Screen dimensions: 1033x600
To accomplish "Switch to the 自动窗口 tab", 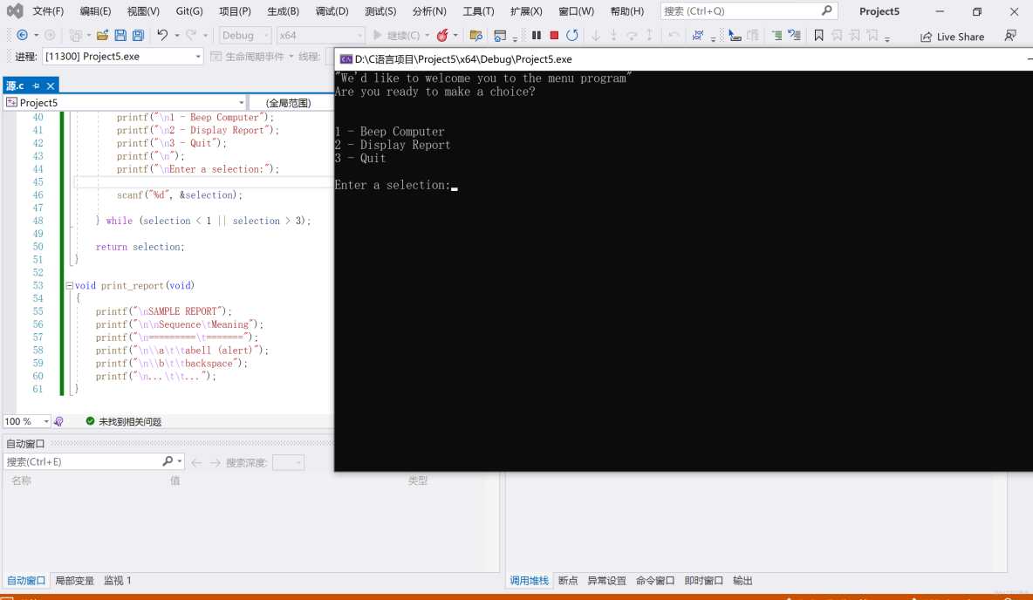I will [x=26, y=580].
